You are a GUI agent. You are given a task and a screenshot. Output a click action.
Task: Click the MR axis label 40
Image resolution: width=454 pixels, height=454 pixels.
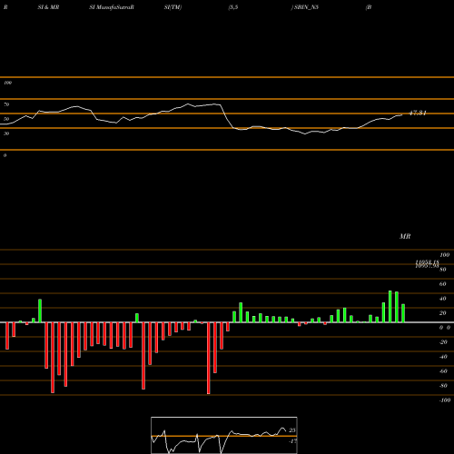point(443,299)
